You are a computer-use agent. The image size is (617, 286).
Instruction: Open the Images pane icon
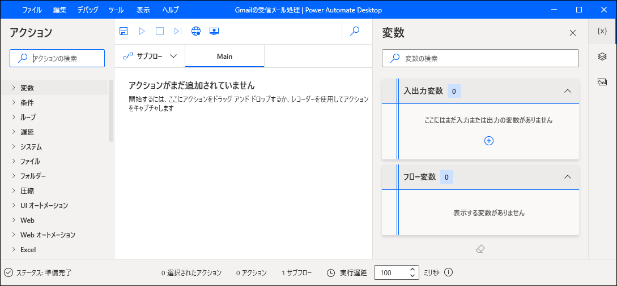coord(602,82)
